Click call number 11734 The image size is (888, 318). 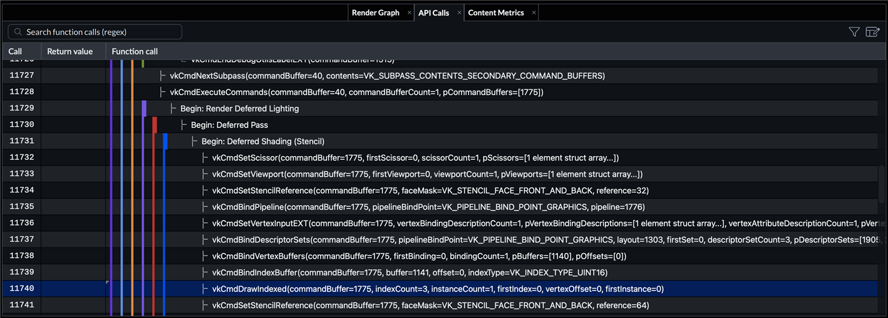click(x=21, y=190)
